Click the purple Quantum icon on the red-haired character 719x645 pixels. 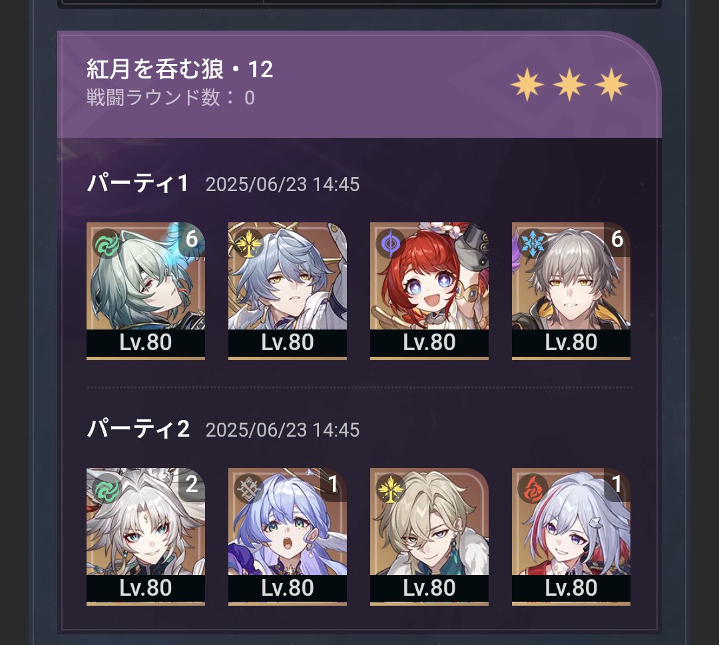(391, 244)
